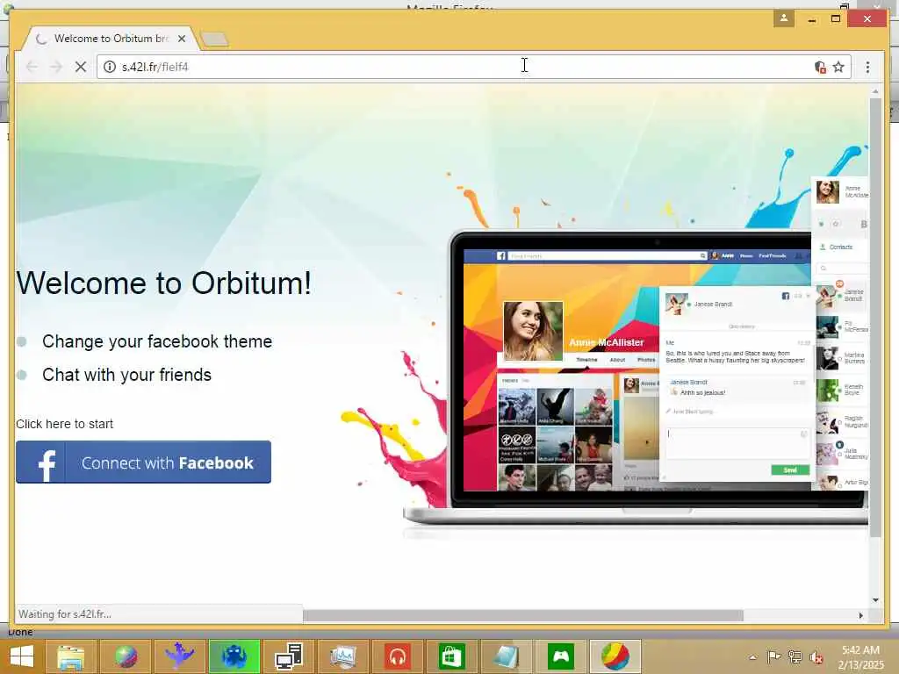Click the Connect with Facebook button
The height and width of the screenshot is (674, 899).
click(x=143, y=462)
